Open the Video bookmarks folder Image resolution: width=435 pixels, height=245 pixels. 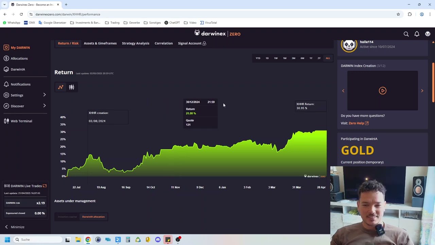coord(190,22)
